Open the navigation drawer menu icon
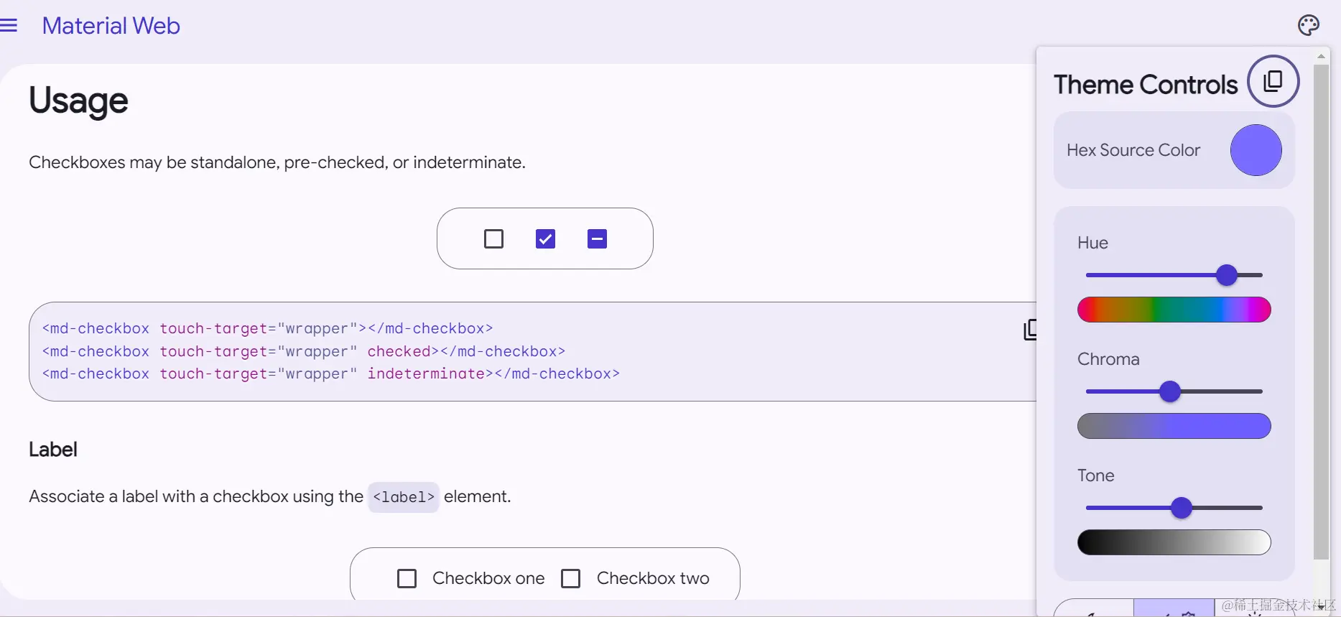Viewport: 1341px width, 617px height. pos(10,25)
